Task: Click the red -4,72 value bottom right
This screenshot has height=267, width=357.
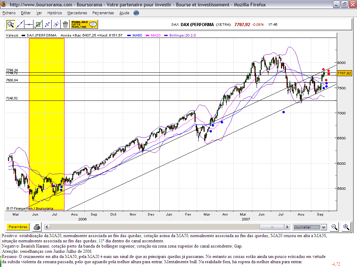Action: (x=336, y=264)
